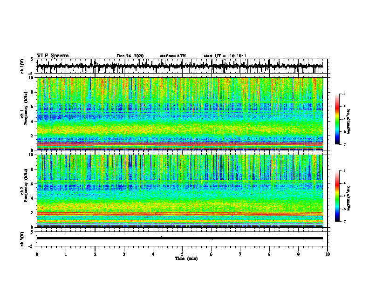Image resolution: width=369 pixels, height=285 pixels.
Task: Select the "Dec. 24, 2020" date label
Action: point(130,56)
